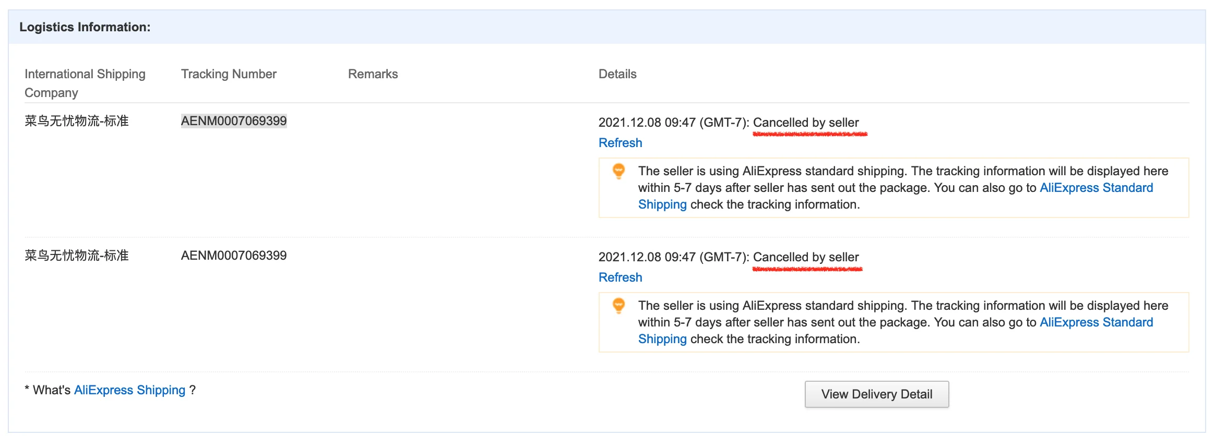The width and height of the screenshot is (1215, 436).
Task: Click International Shipping Company column header
Action: point(85,83)
